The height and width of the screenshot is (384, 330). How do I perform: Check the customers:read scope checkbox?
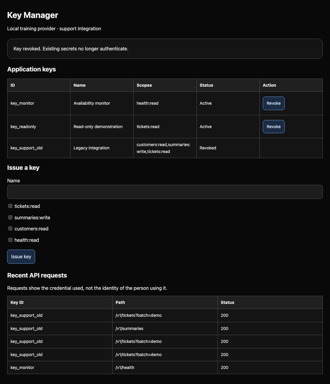10,229
